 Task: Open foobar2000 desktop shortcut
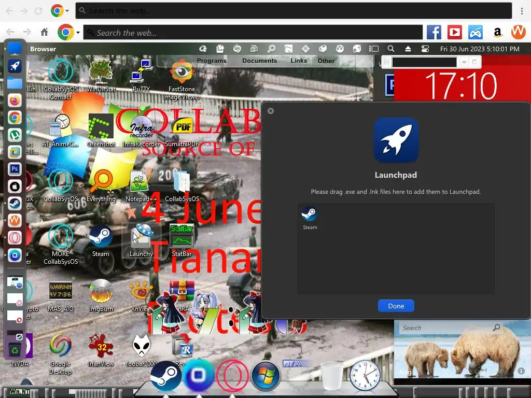coord(141,351)
